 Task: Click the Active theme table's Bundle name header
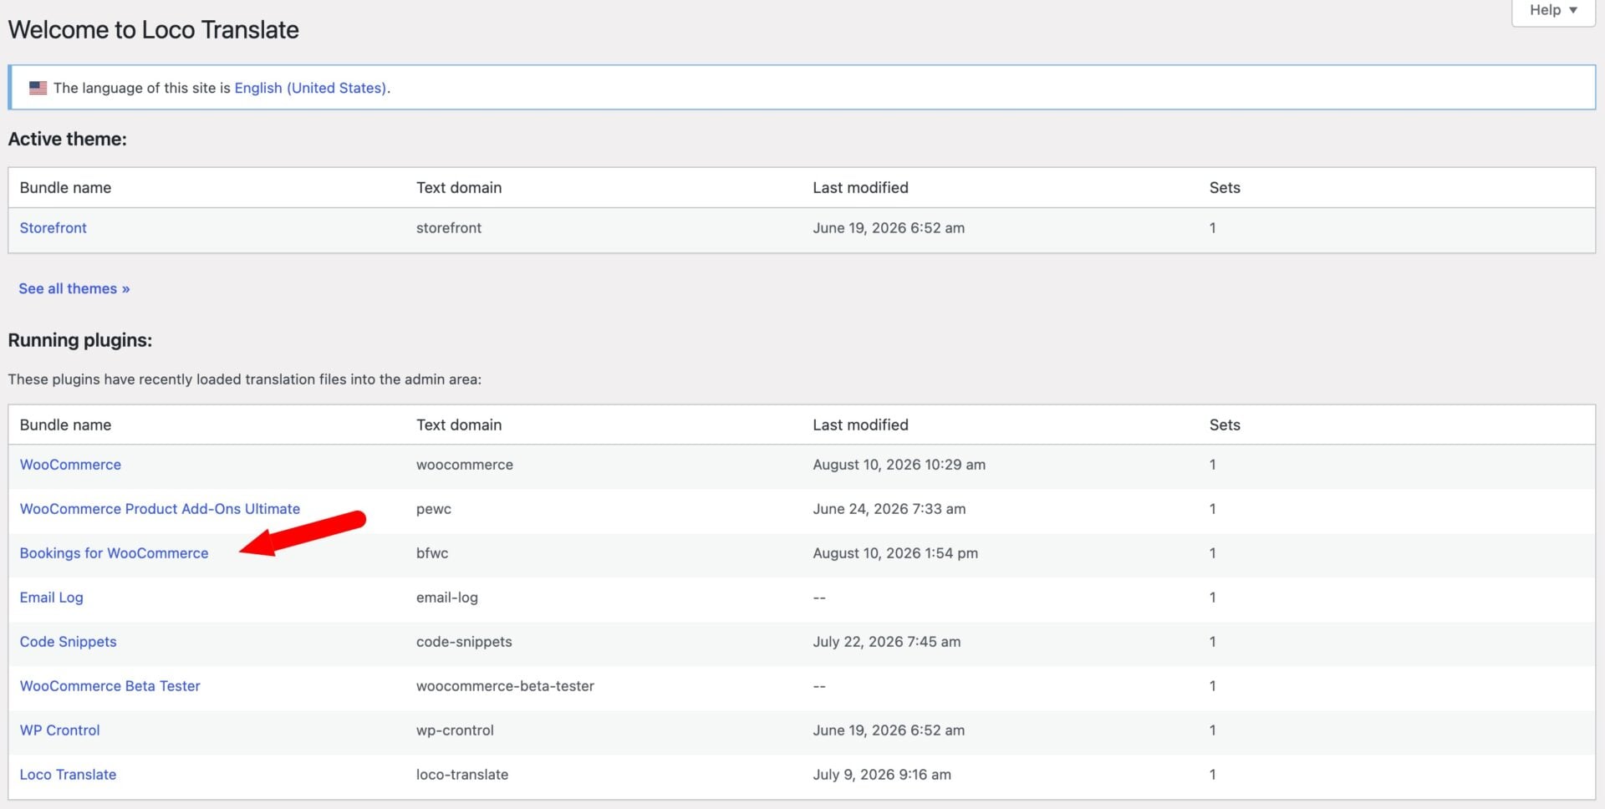click(x=65, y=188)
